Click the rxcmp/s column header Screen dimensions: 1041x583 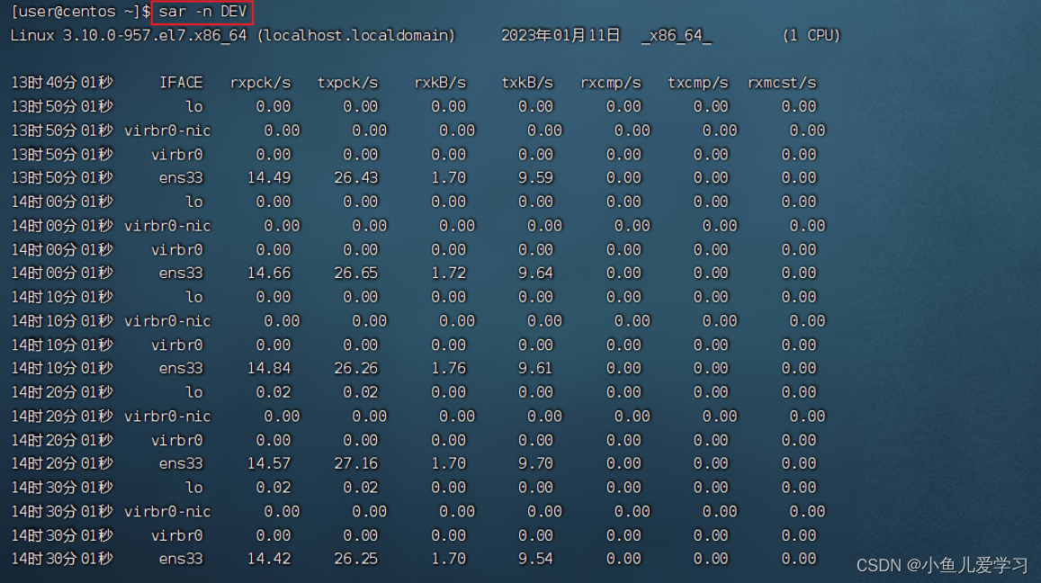point(611,83)
